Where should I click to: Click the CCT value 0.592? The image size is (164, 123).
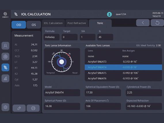(34, 50)
